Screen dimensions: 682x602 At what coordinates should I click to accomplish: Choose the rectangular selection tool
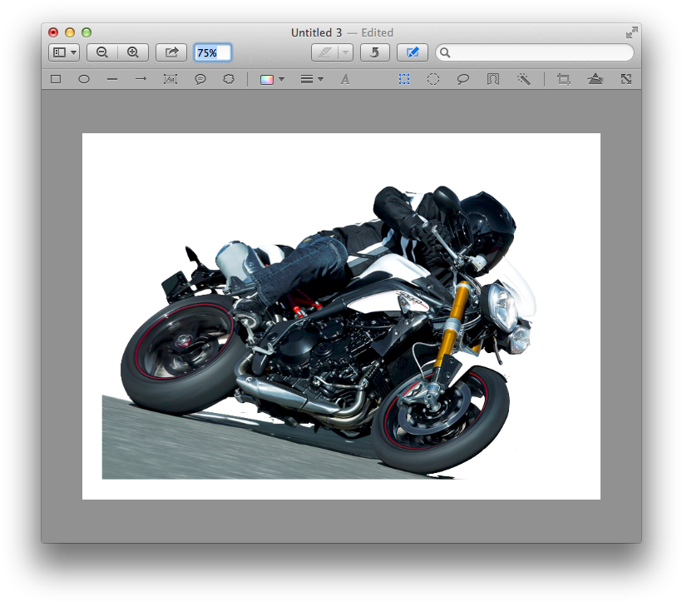[403, 78]
